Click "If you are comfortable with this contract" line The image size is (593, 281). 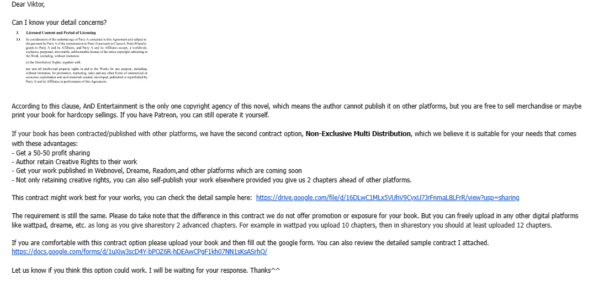click(166, 242)
